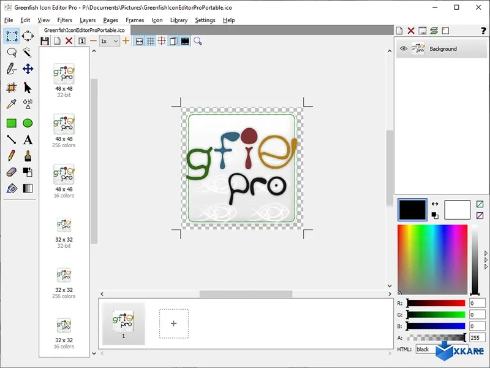
Task: Select the Hot Spot pointer tool
Action: coord(28,88)
